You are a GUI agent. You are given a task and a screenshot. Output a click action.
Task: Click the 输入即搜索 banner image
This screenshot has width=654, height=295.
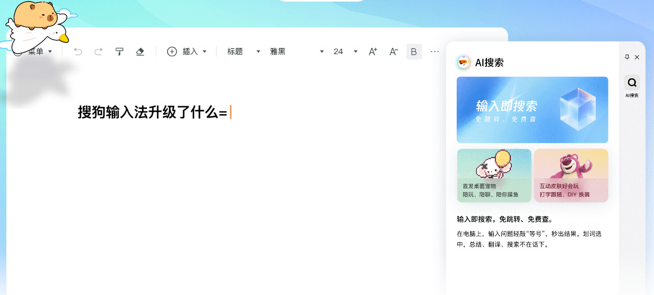(533, 110)
